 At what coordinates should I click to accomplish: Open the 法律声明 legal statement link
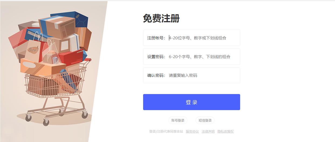coord(208,132)
